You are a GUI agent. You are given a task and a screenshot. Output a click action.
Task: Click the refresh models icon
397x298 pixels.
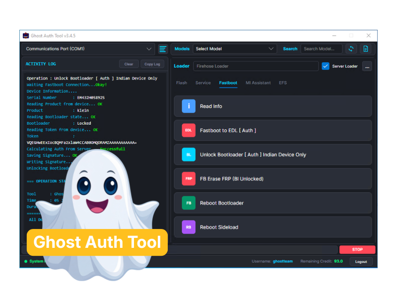[351, 49]
